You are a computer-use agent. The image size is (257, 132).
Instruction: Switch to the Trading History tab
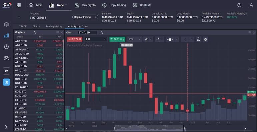(54, 26)
